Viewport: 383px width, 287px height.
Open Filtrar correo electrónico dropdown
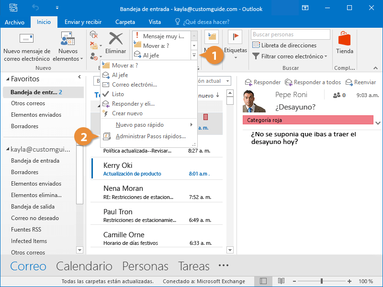click(291, 56)
